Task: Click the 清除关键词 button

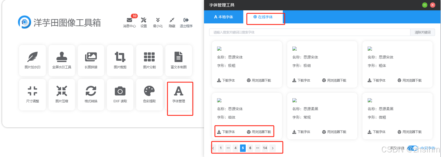Action: [x=422, y=32]
